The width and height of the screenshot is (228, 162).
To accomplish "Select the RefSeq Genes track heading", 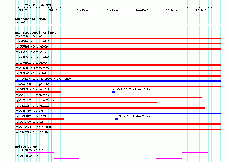I will tap(26, 147).
